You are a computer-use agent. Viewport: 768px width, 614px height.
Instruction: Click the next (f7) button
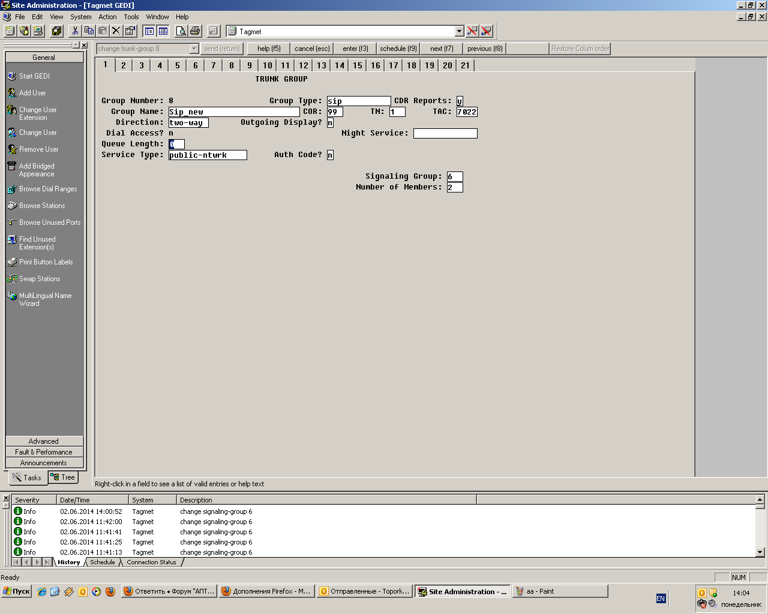[442, 49]
